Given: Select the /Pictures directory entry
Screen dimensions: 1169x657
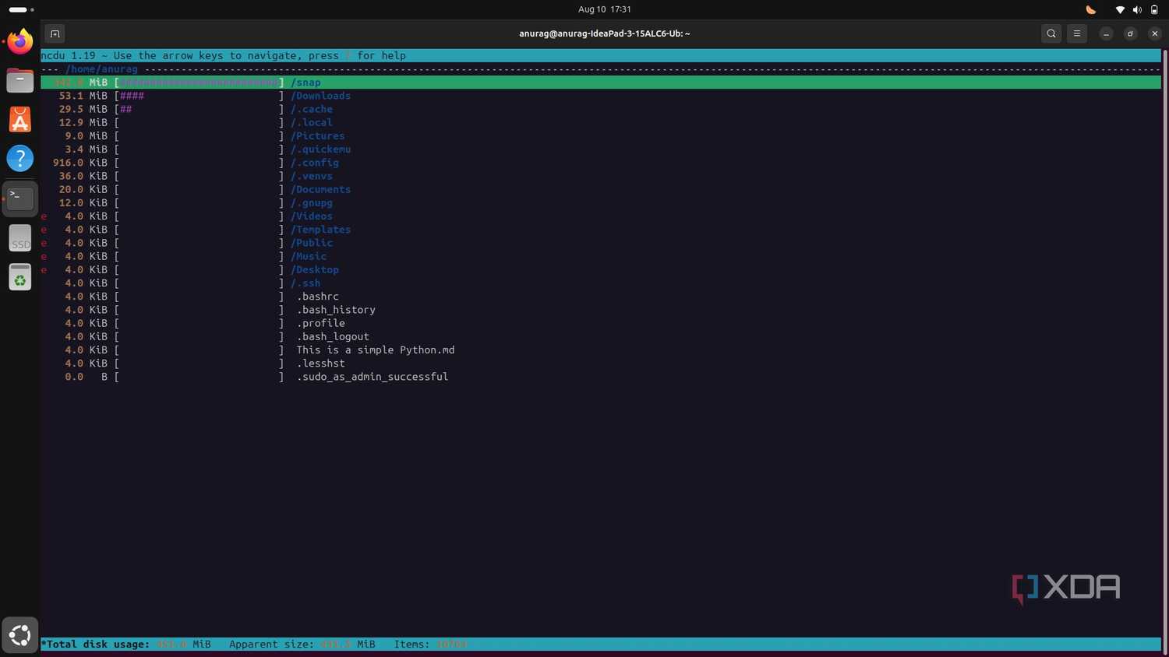Looking at the screenshot, I should 317,135.
